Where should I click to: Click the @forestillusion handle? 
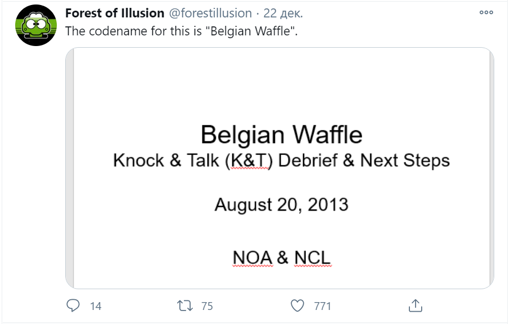[209, 13]
